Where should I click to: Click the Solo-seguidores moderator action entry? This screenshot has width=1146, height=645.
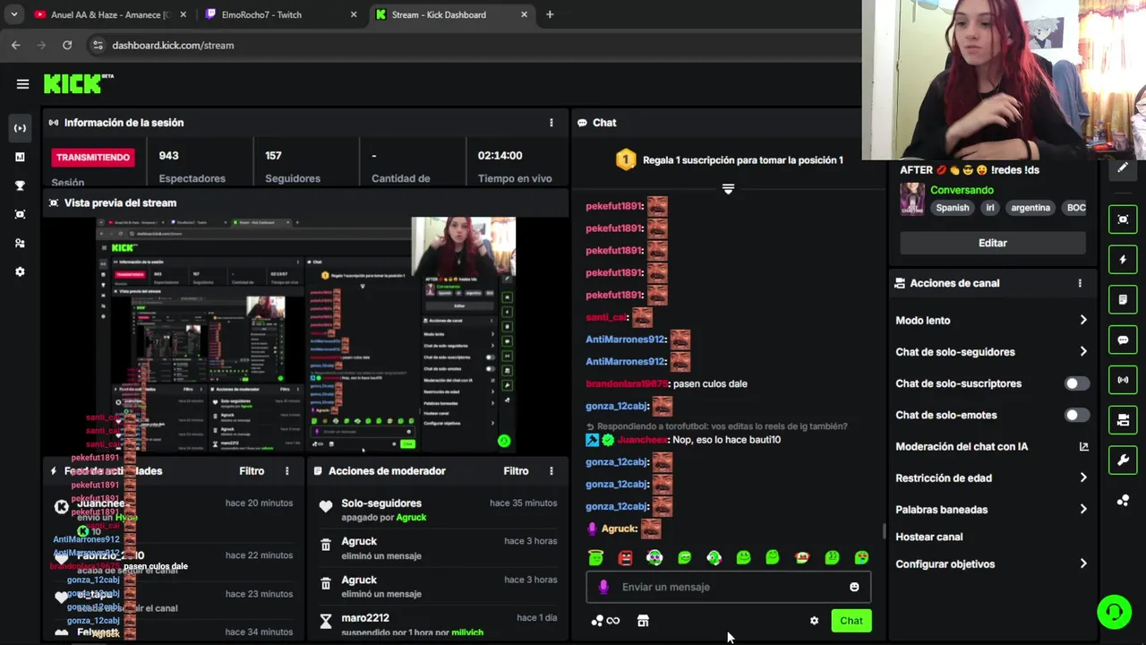pyautogui.click(x=438, y=510)
